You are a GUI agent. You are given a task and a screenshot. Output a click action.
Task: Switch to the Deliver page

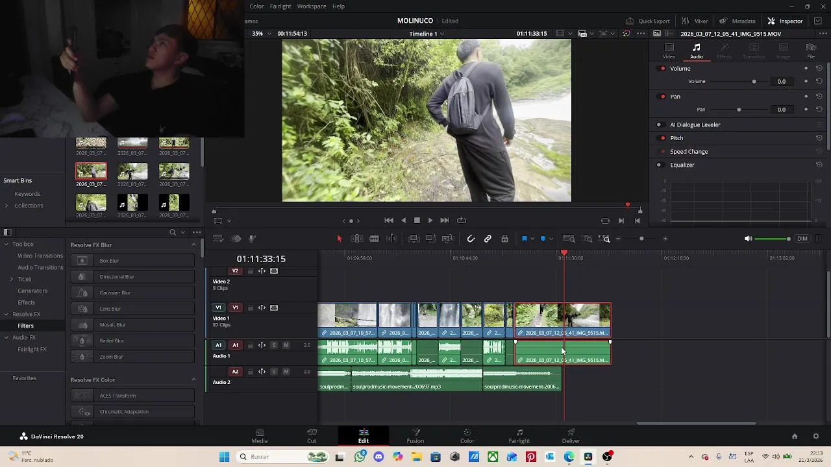click(571, 436)
